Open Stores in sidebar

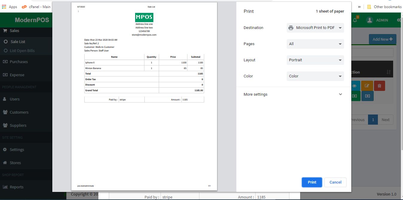(15, 163)
